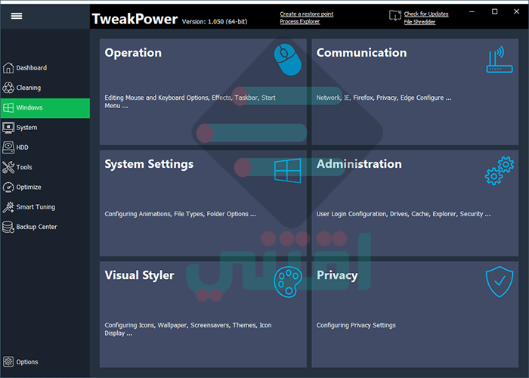Click the Smart Tuning wand icon
This screenshot has width=529, height=378.
pyautogui.click(x=8, y=207)
